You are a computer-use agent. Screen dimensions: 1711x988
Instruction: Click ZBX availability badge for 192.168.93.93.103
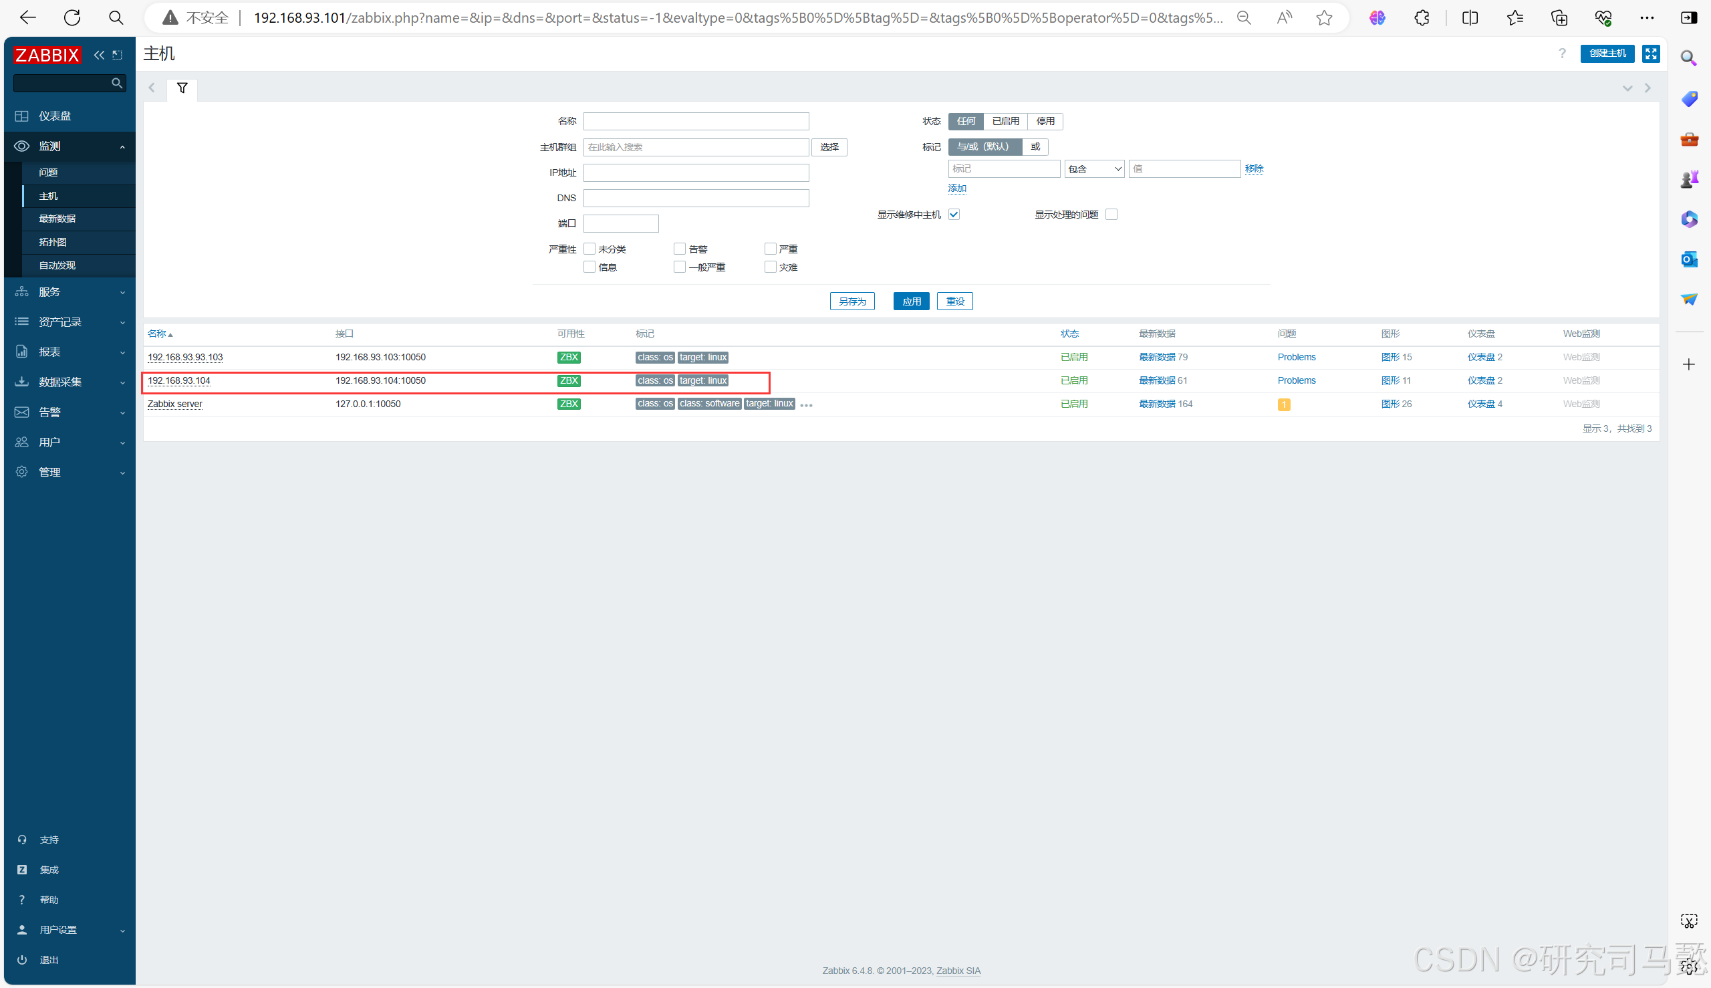pyautogui.click(x=569, y=358)
